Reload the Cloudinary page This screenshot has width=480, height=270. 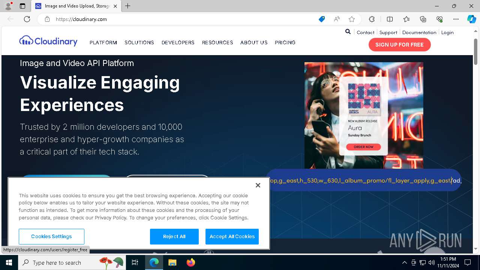coord(27,19)
